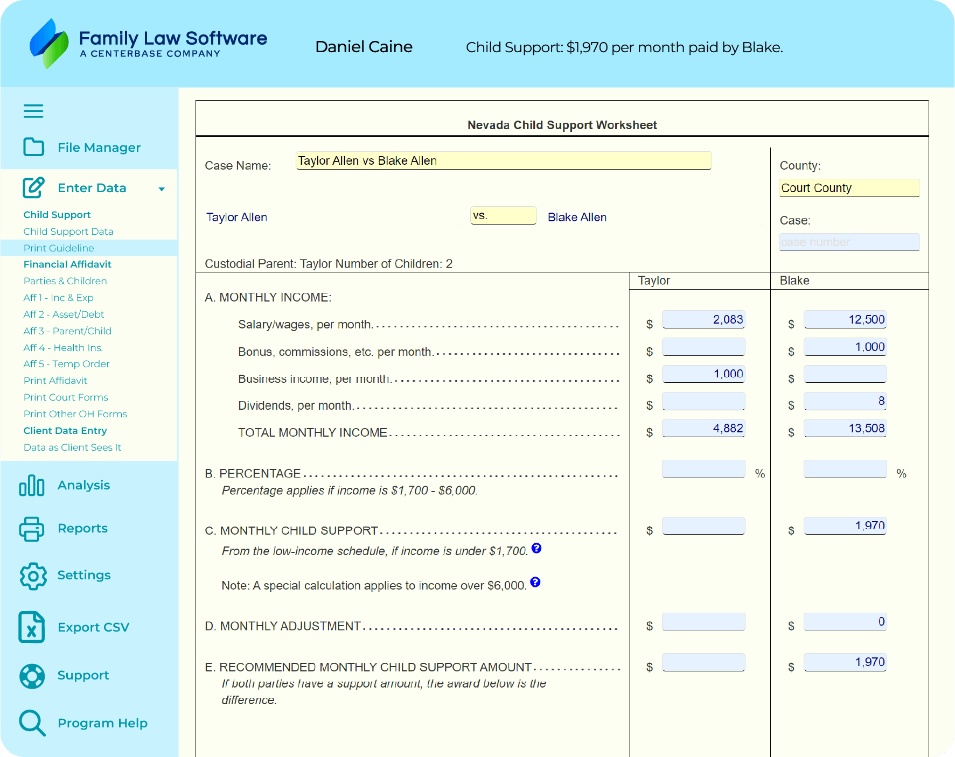
Task: Open Child Support Data menu item
Action: coord(68,232)
